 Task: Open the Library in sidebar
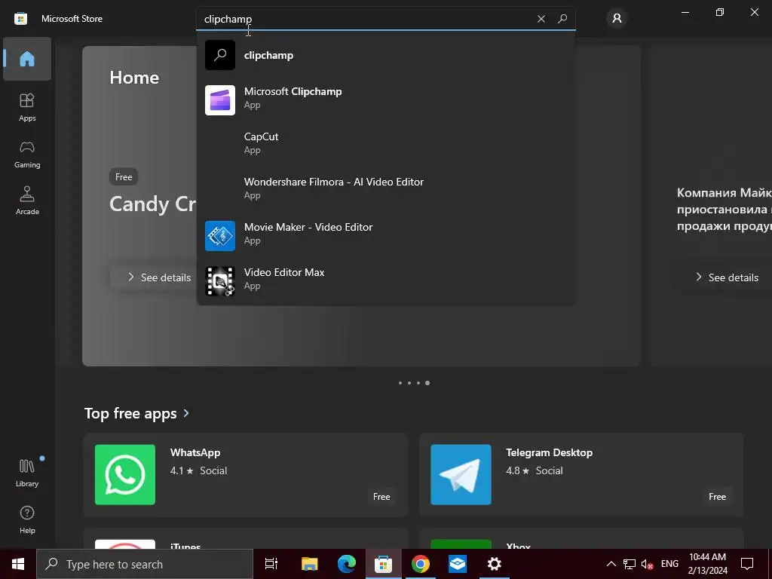coord(27,473)
